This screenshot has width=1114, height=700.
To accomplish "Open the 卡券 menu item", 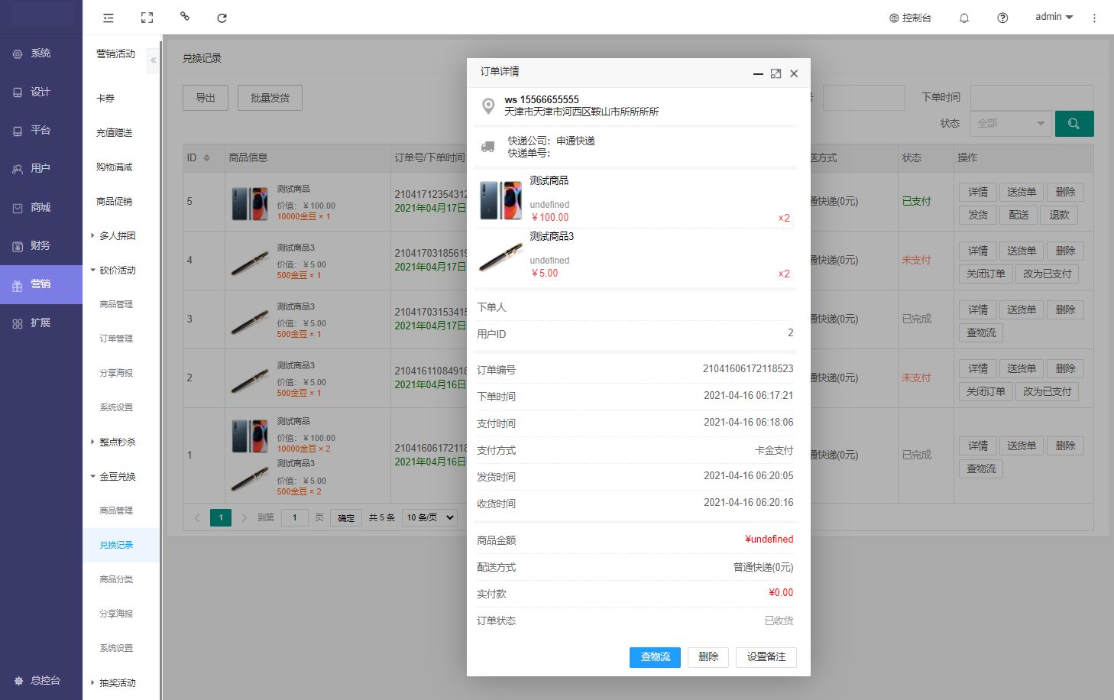I will (105, 99).
